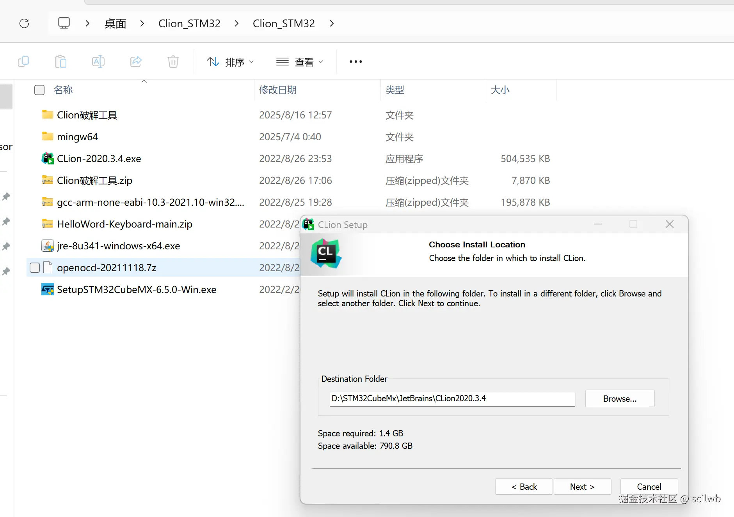This screenshot has height=517, width=734.
Task: Select the gcc-arm-none-eabi zip archive icon
Action: tap(48, 202)
